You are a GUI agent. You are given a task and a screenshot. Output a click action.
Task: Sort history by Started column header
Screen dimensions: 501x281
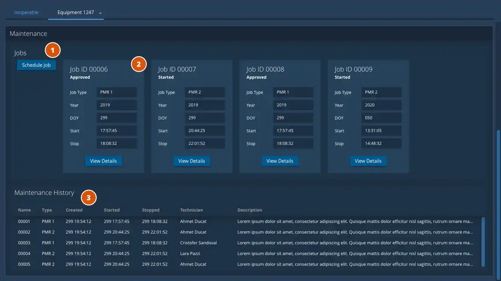pyautogui.click(x=112, y=210)
